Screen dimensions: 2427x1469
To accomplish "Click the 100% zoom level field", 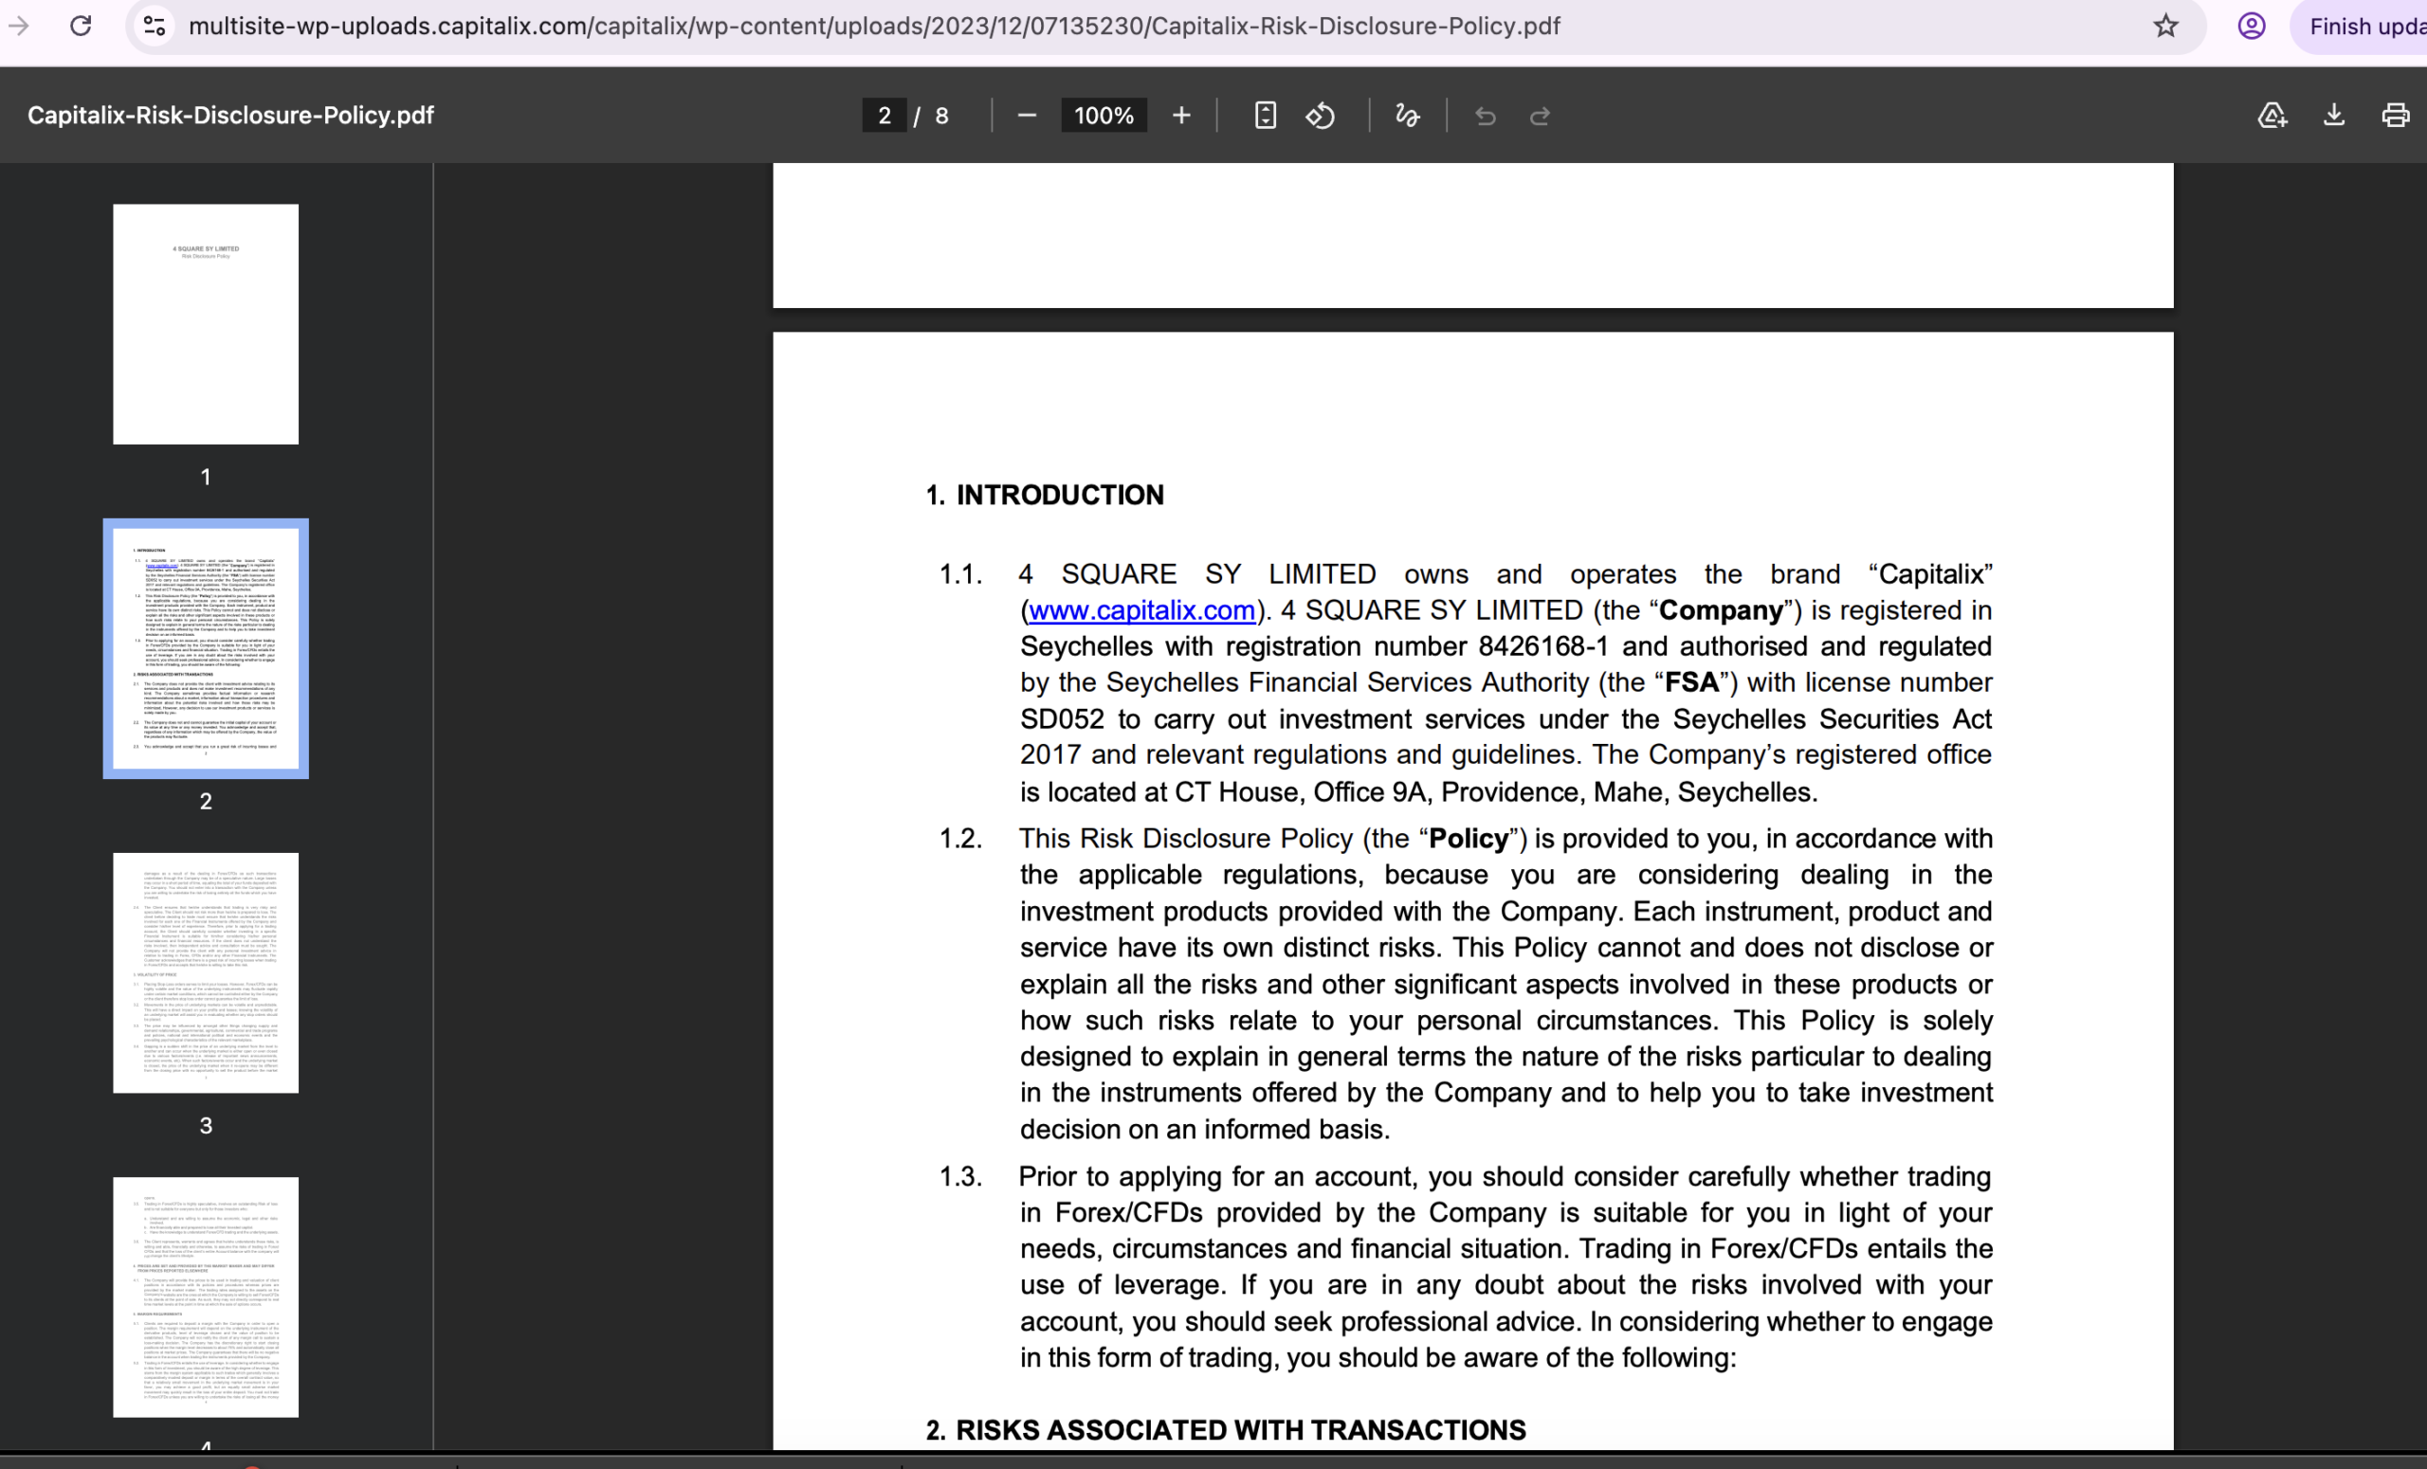I will (1104, 117).
